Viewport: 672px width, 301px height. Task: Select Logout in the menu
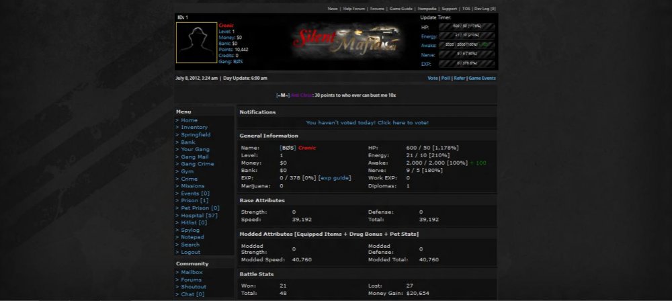click(190, 252)
